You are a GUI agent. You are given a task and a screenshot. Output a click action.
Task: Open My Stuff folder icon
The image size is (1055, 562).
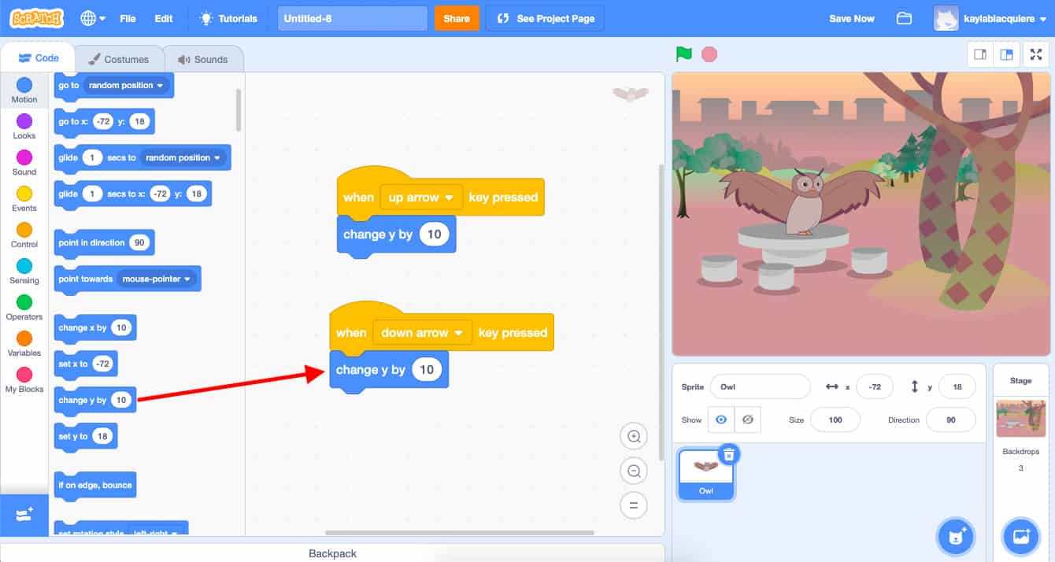tap(904, 18)
